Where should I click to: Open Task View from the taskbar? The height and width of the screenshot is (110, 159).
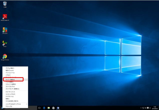coord(39,108)
